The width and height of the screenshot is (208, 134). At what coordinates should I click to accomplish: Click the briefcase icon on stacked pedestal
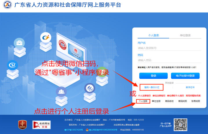(x=19, y=43)
